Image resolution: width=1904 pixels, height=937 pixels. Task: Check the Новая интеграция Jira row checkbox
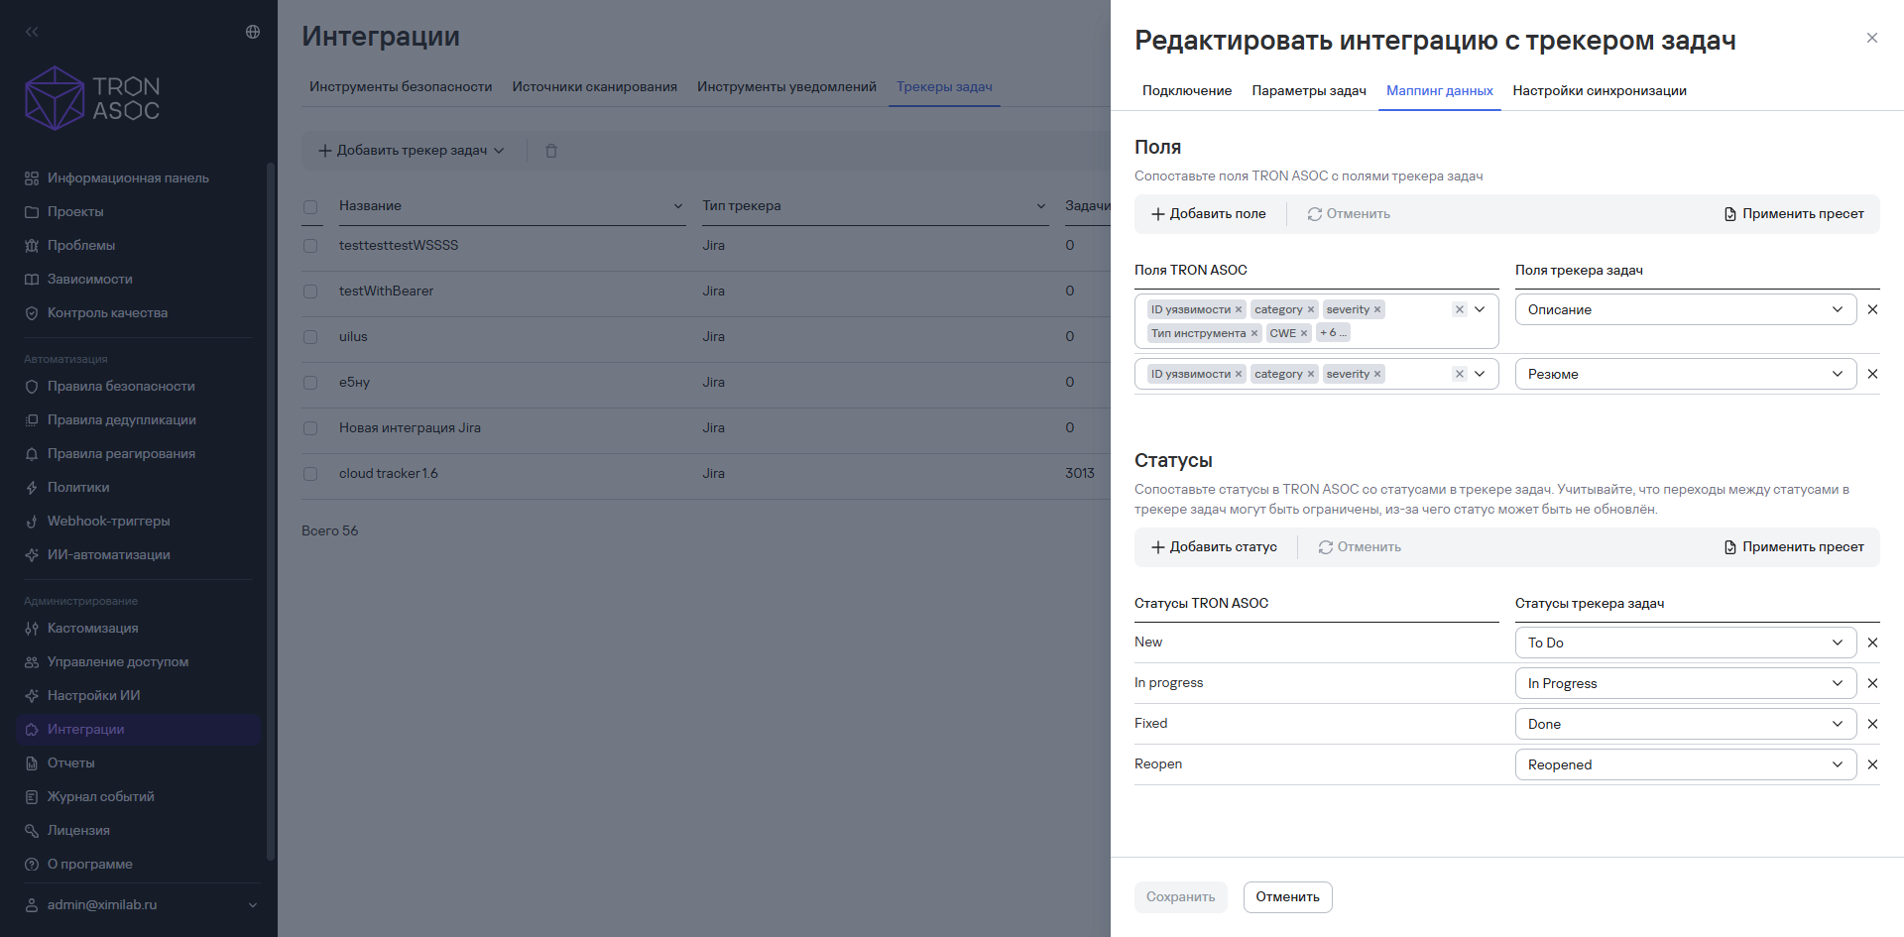(310, 428)
